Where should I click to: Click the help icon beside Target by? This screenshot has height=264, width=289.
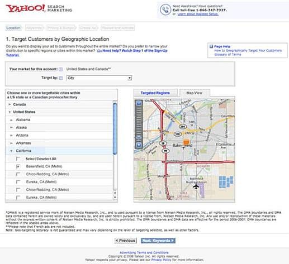[x=61, y=78]
